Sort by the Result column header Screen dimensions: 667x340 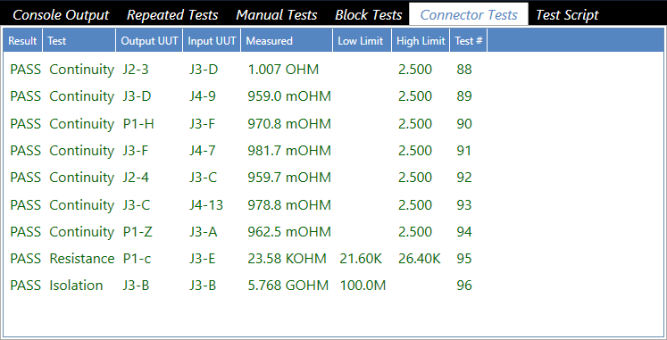pyautogui.click(x=22, y=41)
